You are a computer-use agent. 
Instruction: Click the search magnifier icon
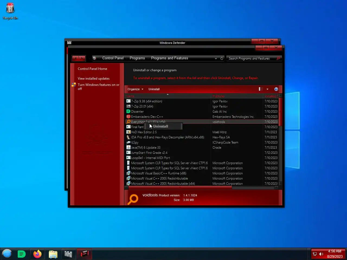tap(278, 58)
